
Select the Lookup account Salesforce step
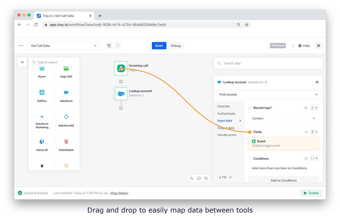click(x=121, y=94)
